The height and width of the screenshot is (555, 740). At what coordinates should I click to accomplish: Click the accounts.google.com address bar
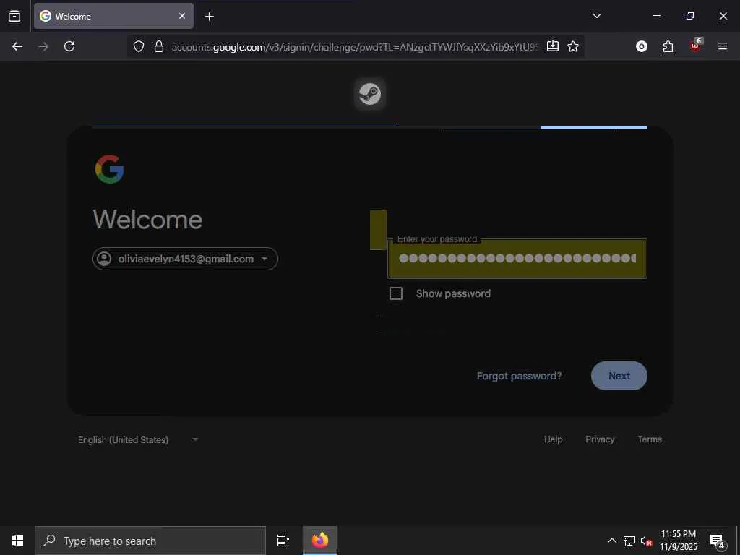click(x=354, y=47)
